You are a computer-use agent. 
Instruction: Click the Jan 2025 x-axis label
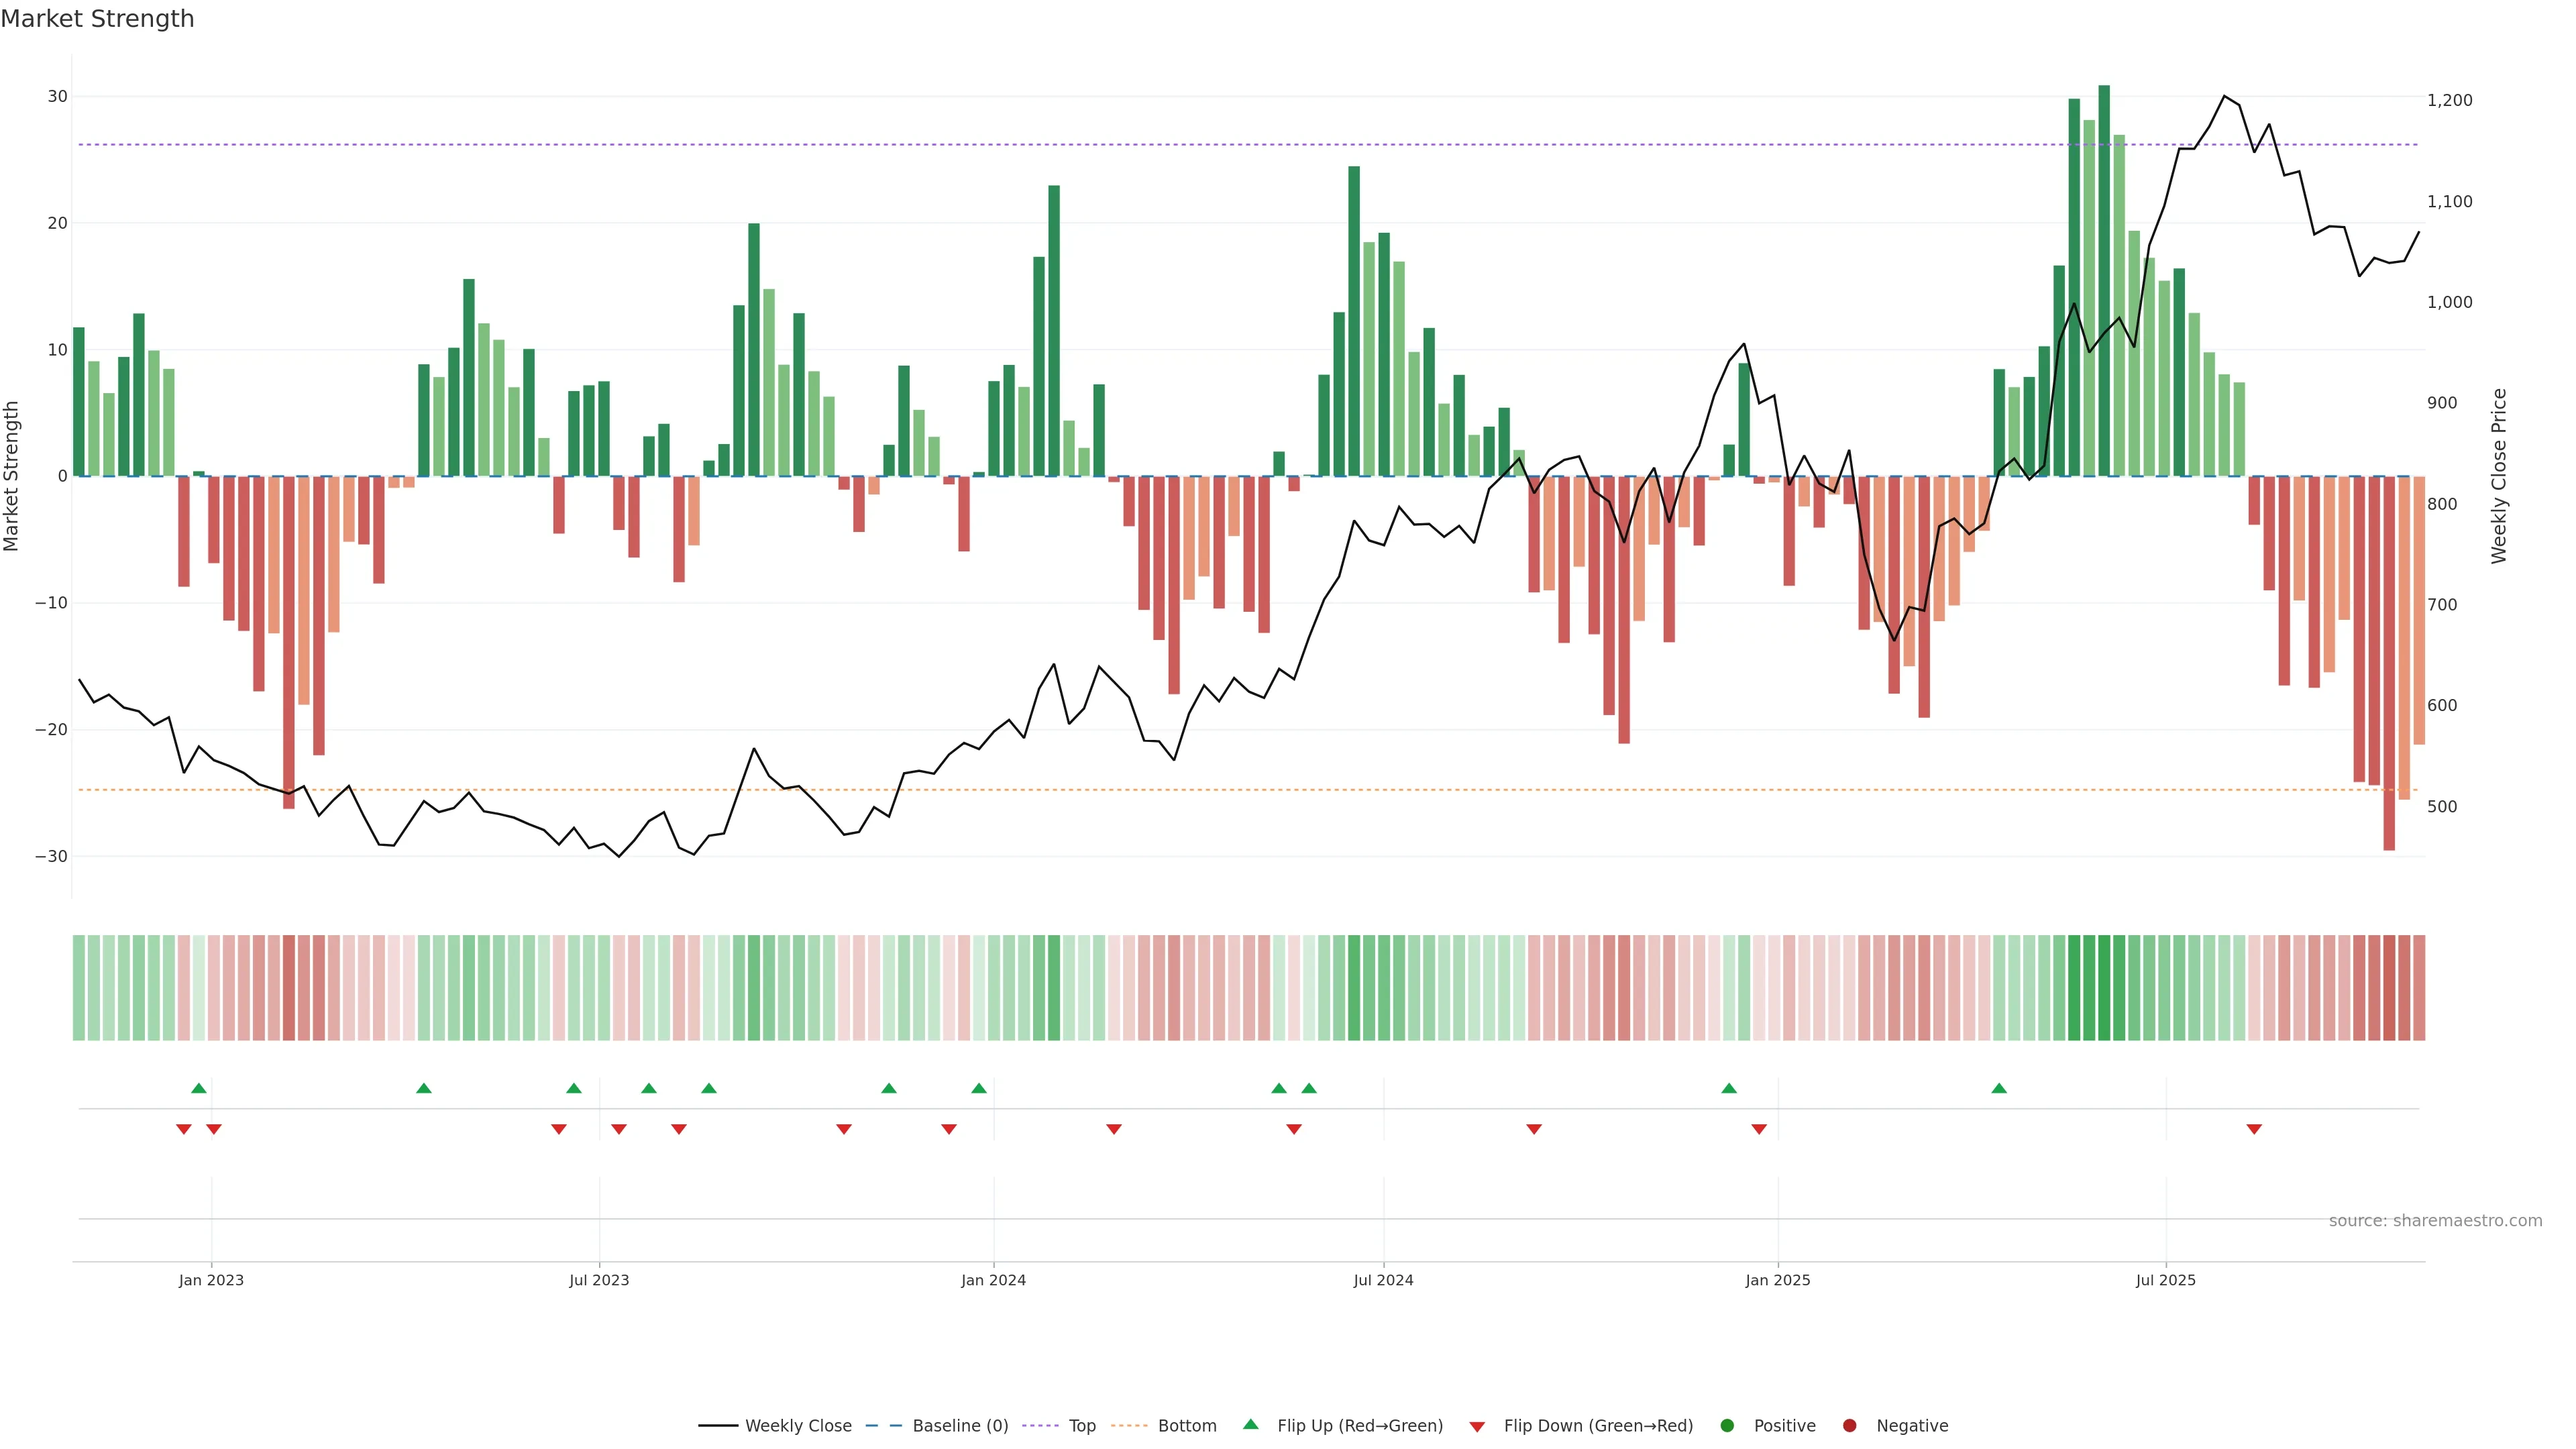click(1777, 1280)
